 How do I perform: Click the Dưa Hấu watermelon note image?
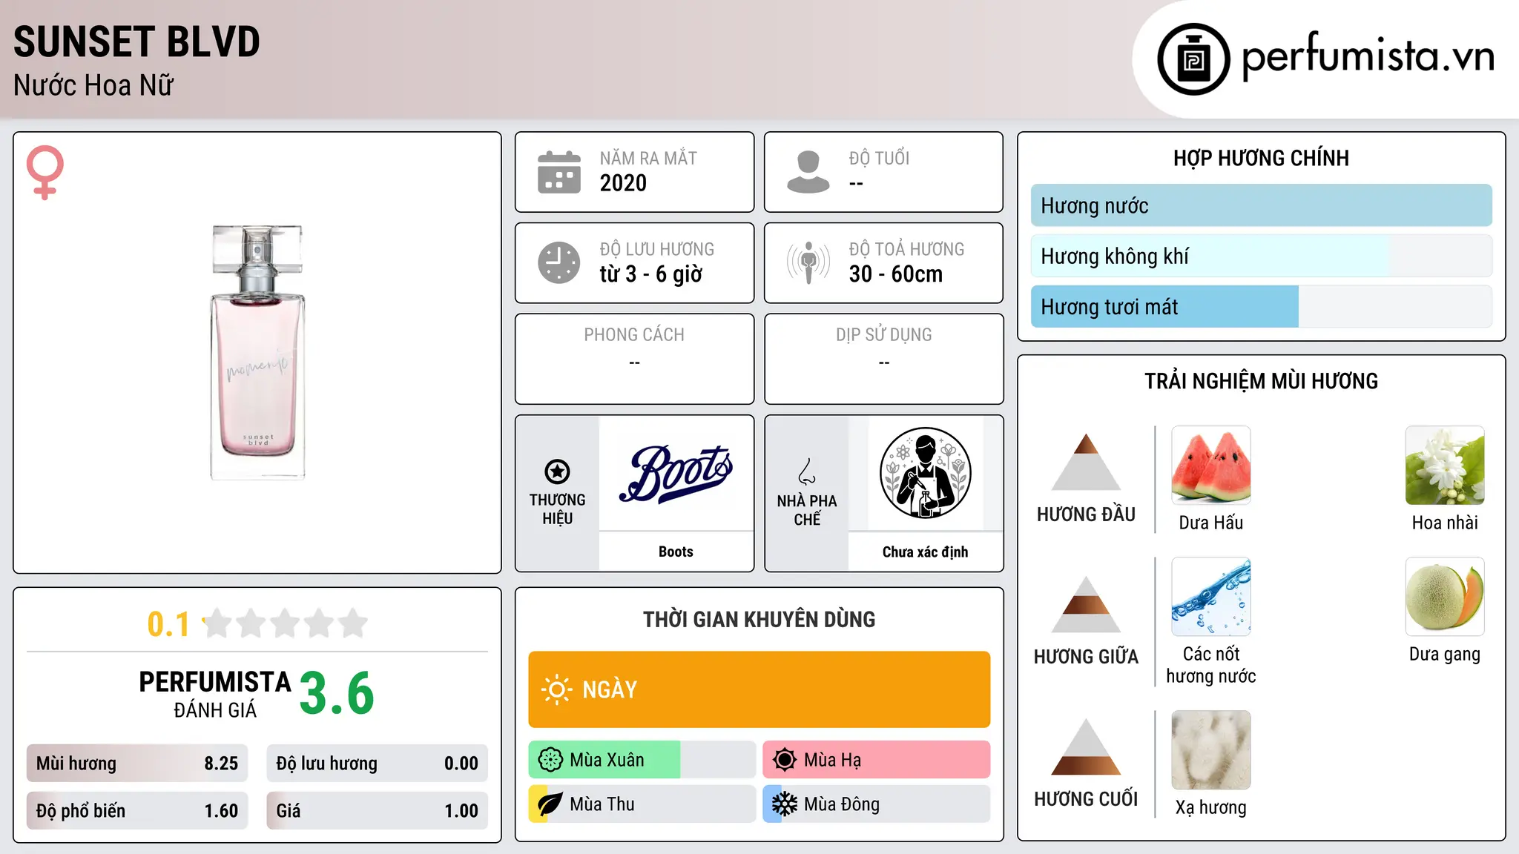tap(1211, 466)
